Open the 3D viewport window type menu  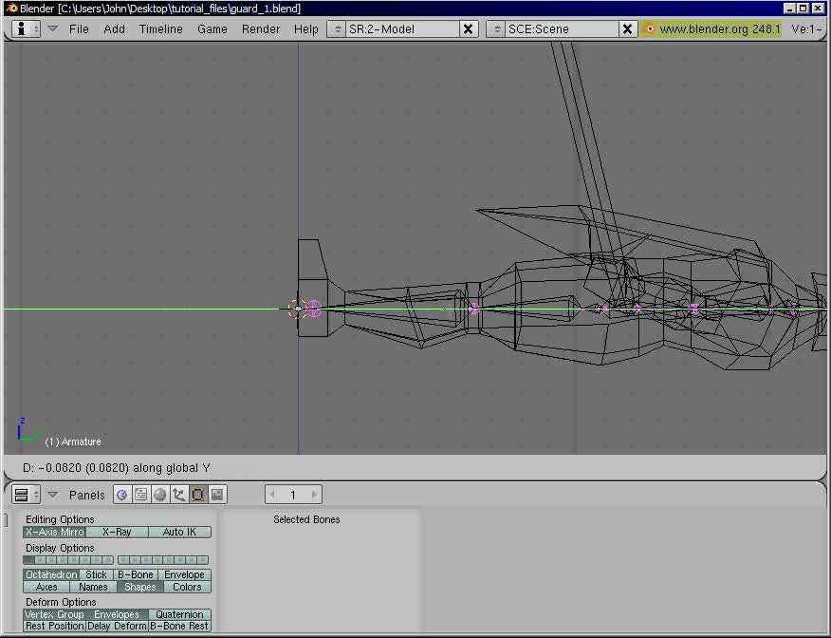tap(25, 494)
